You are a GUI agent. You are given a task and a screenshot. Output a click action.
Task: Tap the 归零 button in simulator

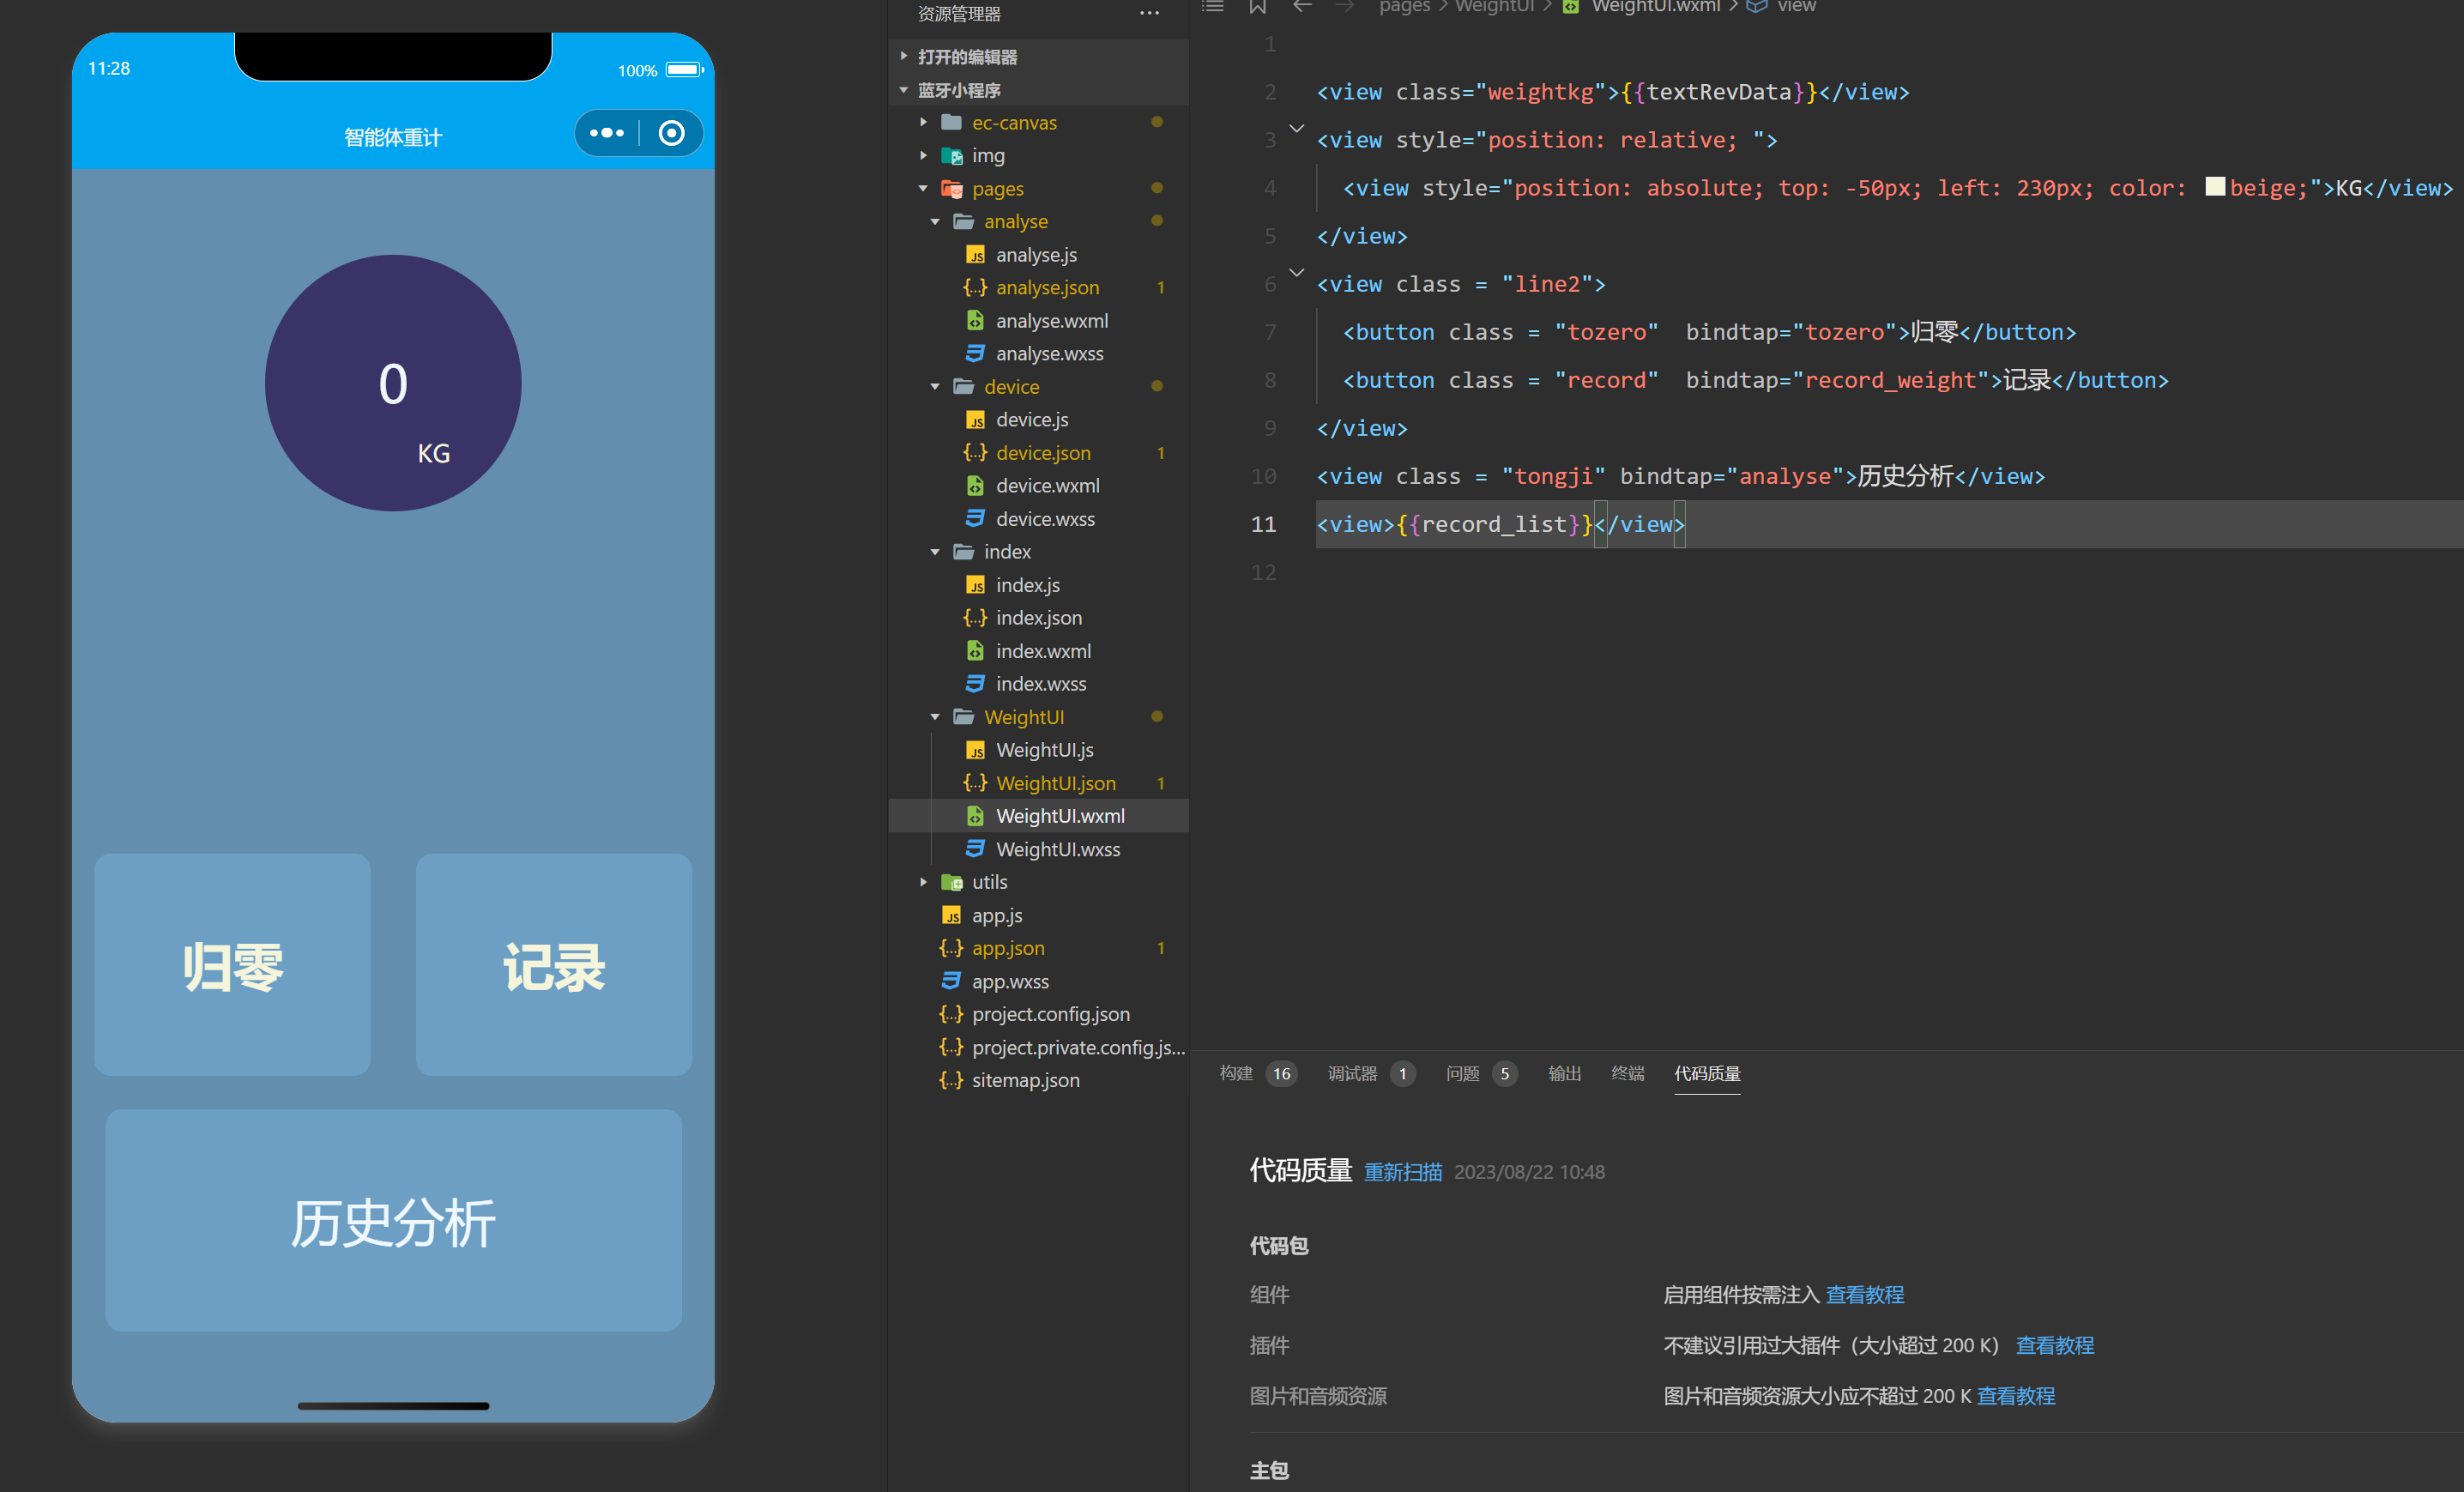[232, 964]
